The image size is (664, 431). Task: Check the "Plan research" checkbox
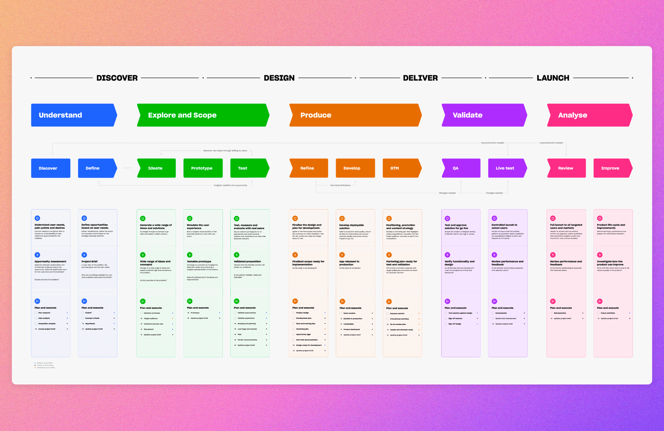36,313
